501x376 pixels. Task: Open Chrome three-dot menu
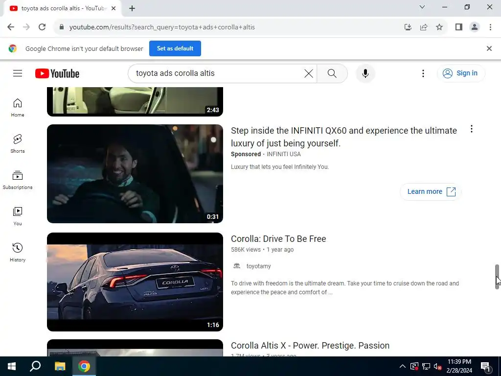(490, 27)
